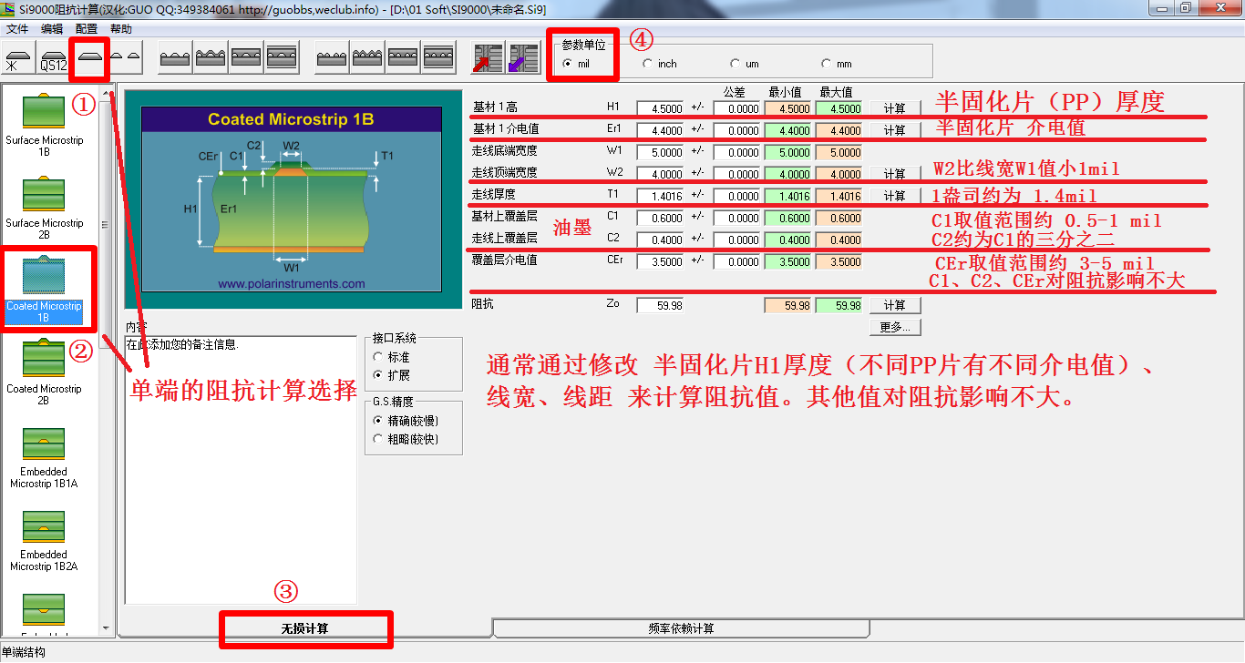Click the C2 coating value field
The width and height of the screenshot is (1245, 663).
(x=661, y=240)
